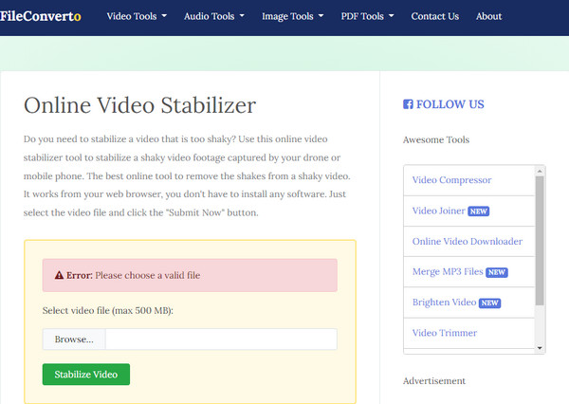Click the NEW badge next to Merge MP3 Files
This screenshot has height=404, width=569.
coord(496,272)
